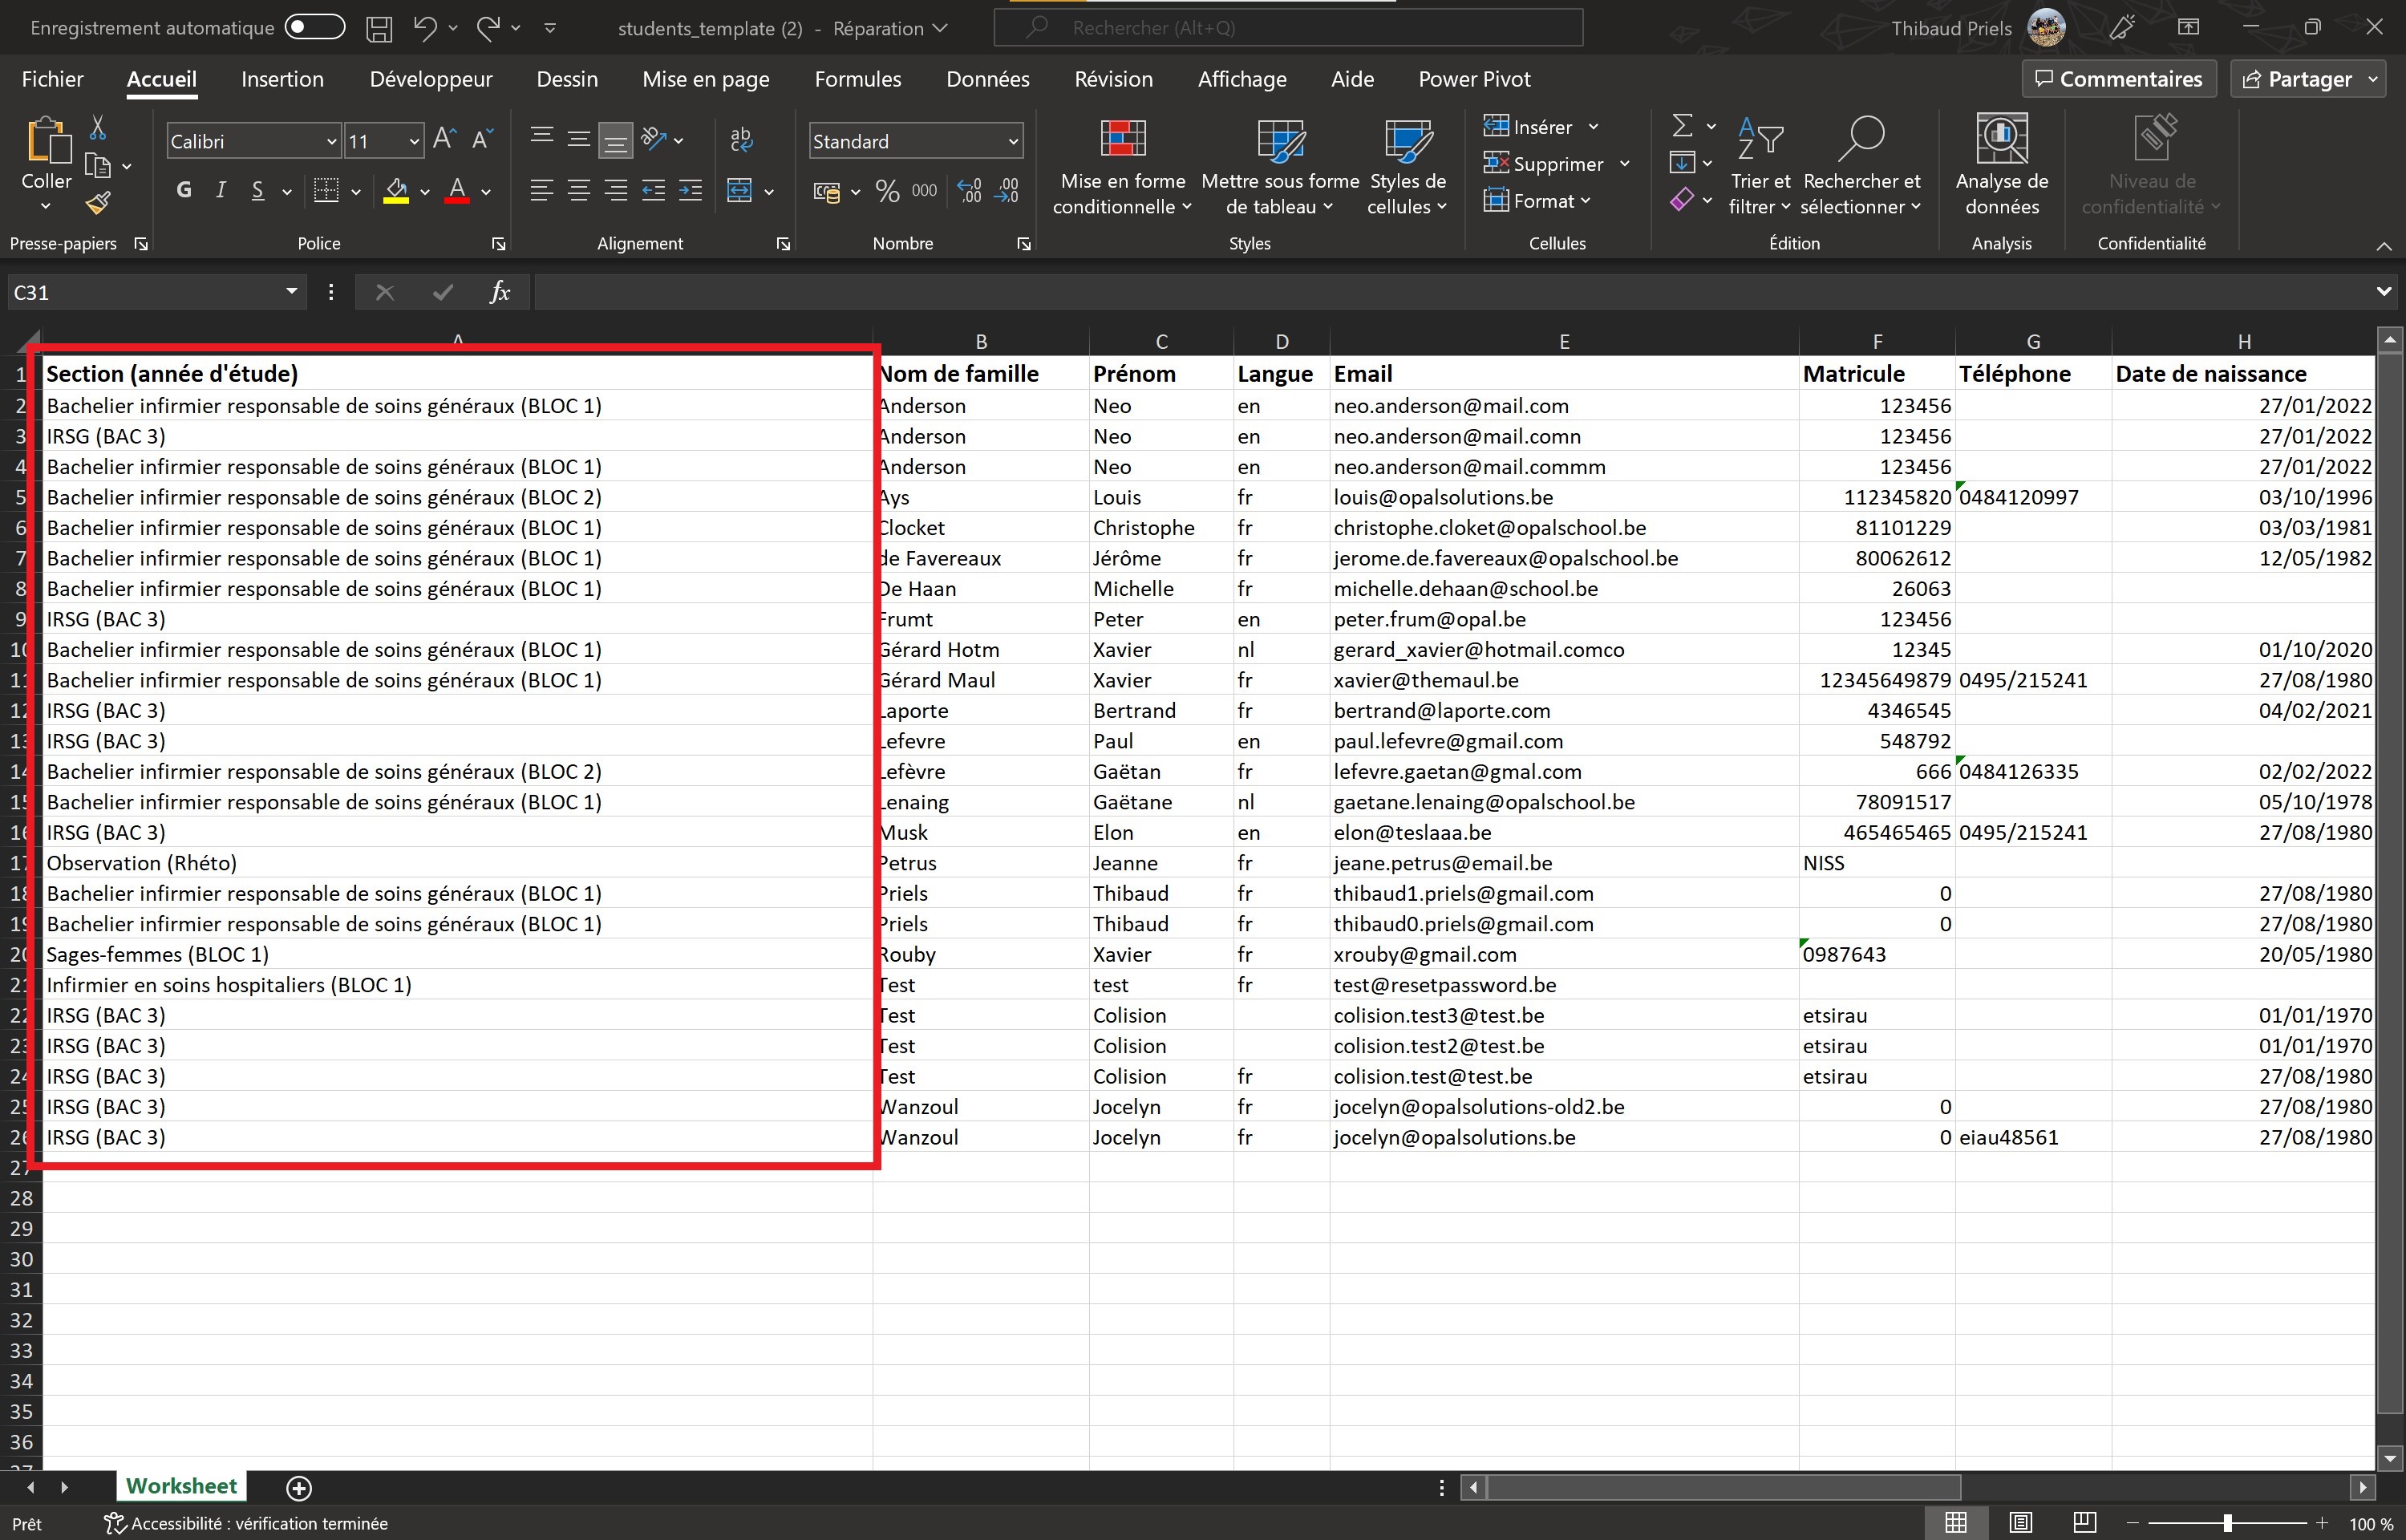The image size is (2406, 1540).
Task: Switch to the Formules tab
Action: point(857,79)
